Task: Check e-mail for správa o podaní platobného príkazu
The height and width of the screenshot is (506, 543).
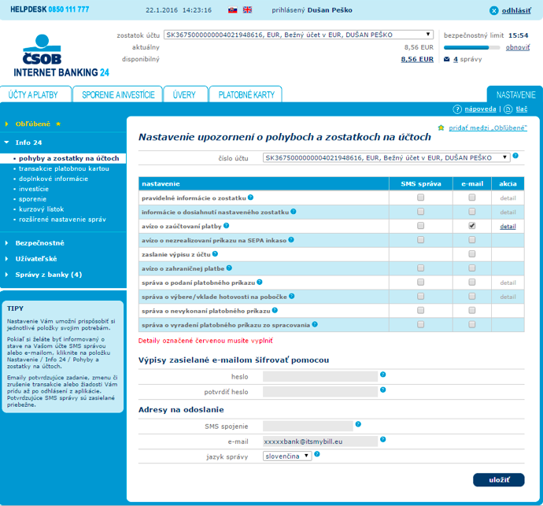Action: tap(471, 282)
